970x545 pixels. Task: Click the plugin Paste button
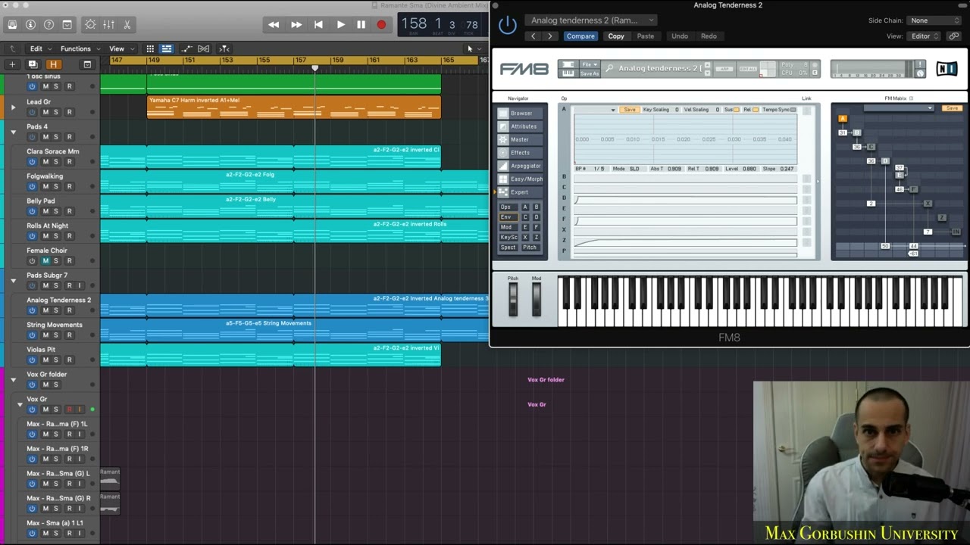click(x=646, y=36)
